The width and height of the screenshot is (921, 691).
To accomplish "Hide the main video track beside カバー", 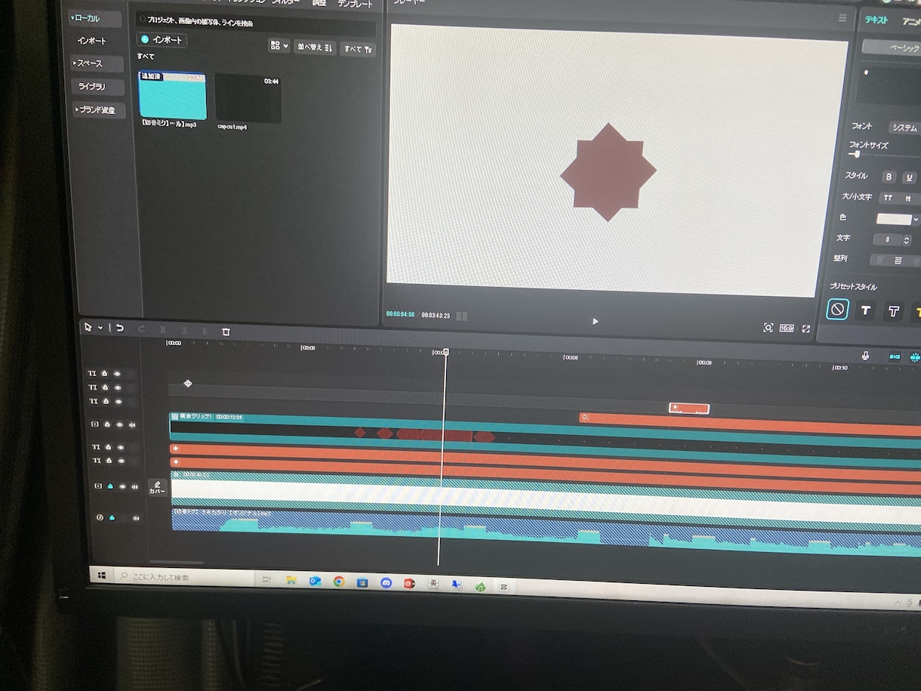I will [x=122, y=487].
